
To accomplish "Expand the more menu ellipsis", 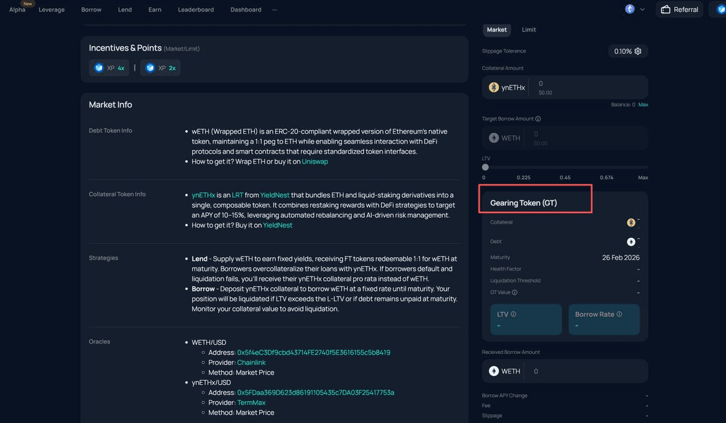I will (275, 10).
